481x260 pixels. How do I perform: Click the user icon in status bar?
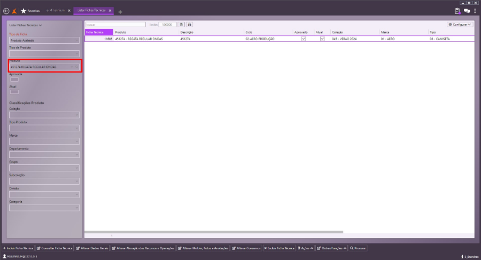click(x=4, y=256)
